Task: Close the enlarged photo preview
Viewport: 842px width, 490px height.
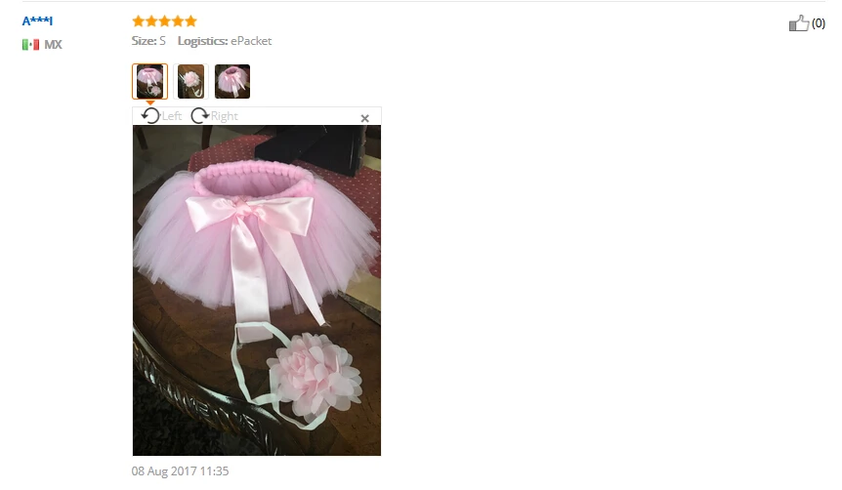Action: (x=364, y=118)
